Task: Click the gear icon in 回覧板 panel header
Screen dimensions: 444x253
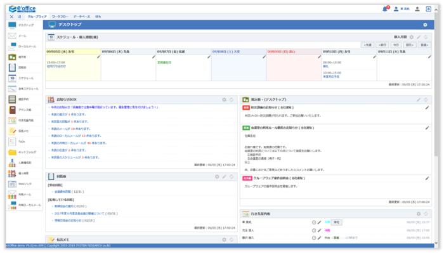Action: tap(217, 176)
